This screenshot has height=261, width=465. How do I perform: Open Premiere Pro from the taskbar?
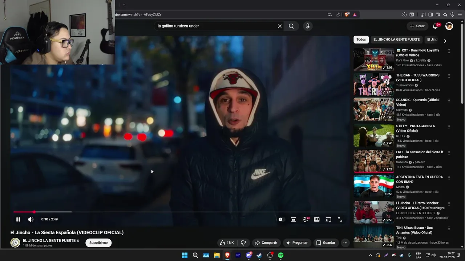(x=238, y=255)
